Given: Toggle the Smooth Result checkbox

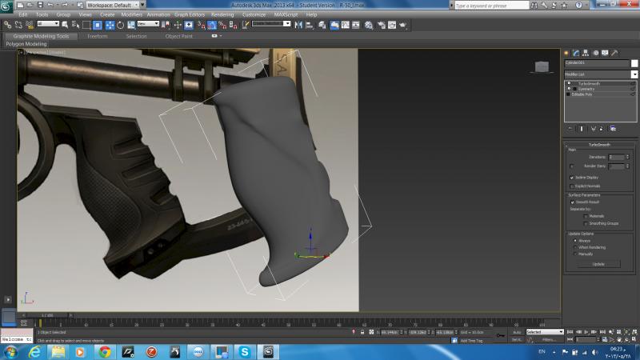Looking at the screenshot, I should coord(572,202).
